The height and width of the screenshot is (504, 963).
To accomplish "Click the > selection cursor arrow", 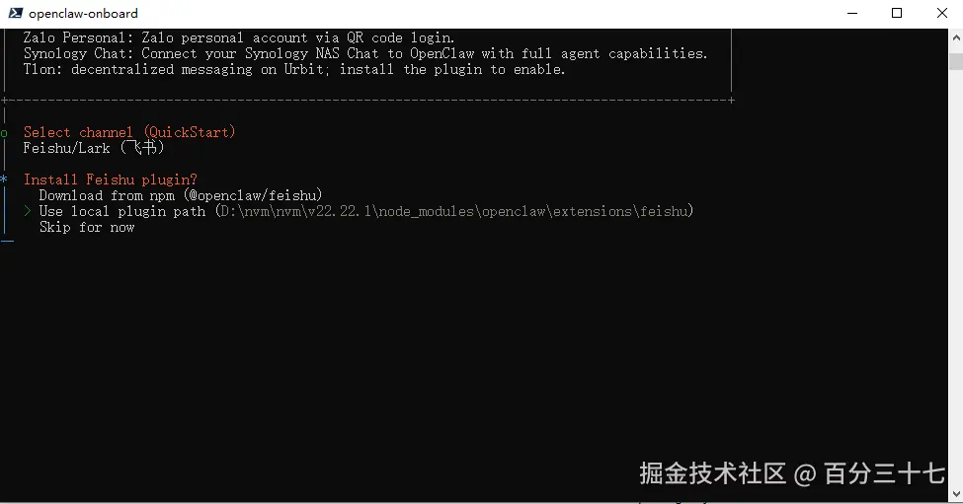I will click(x=28, y=211).
